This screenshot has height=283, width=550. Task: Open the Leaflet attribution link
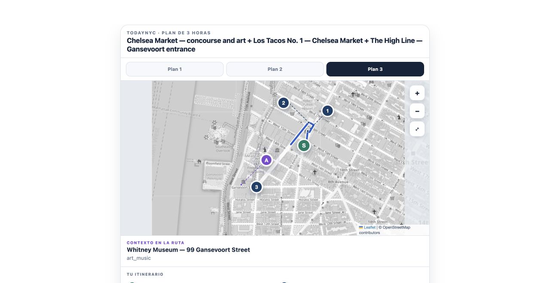[367, 228]
